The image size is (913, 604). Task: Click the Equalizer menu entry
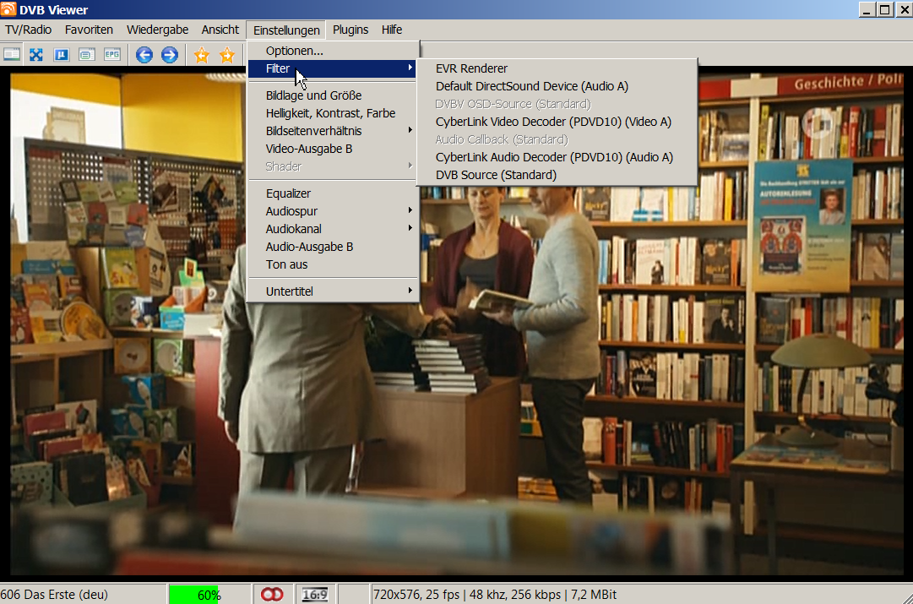(289, 193)
